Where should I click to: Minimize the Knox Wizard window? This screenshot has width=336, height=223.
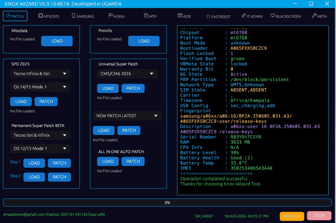tap(295, 3)
